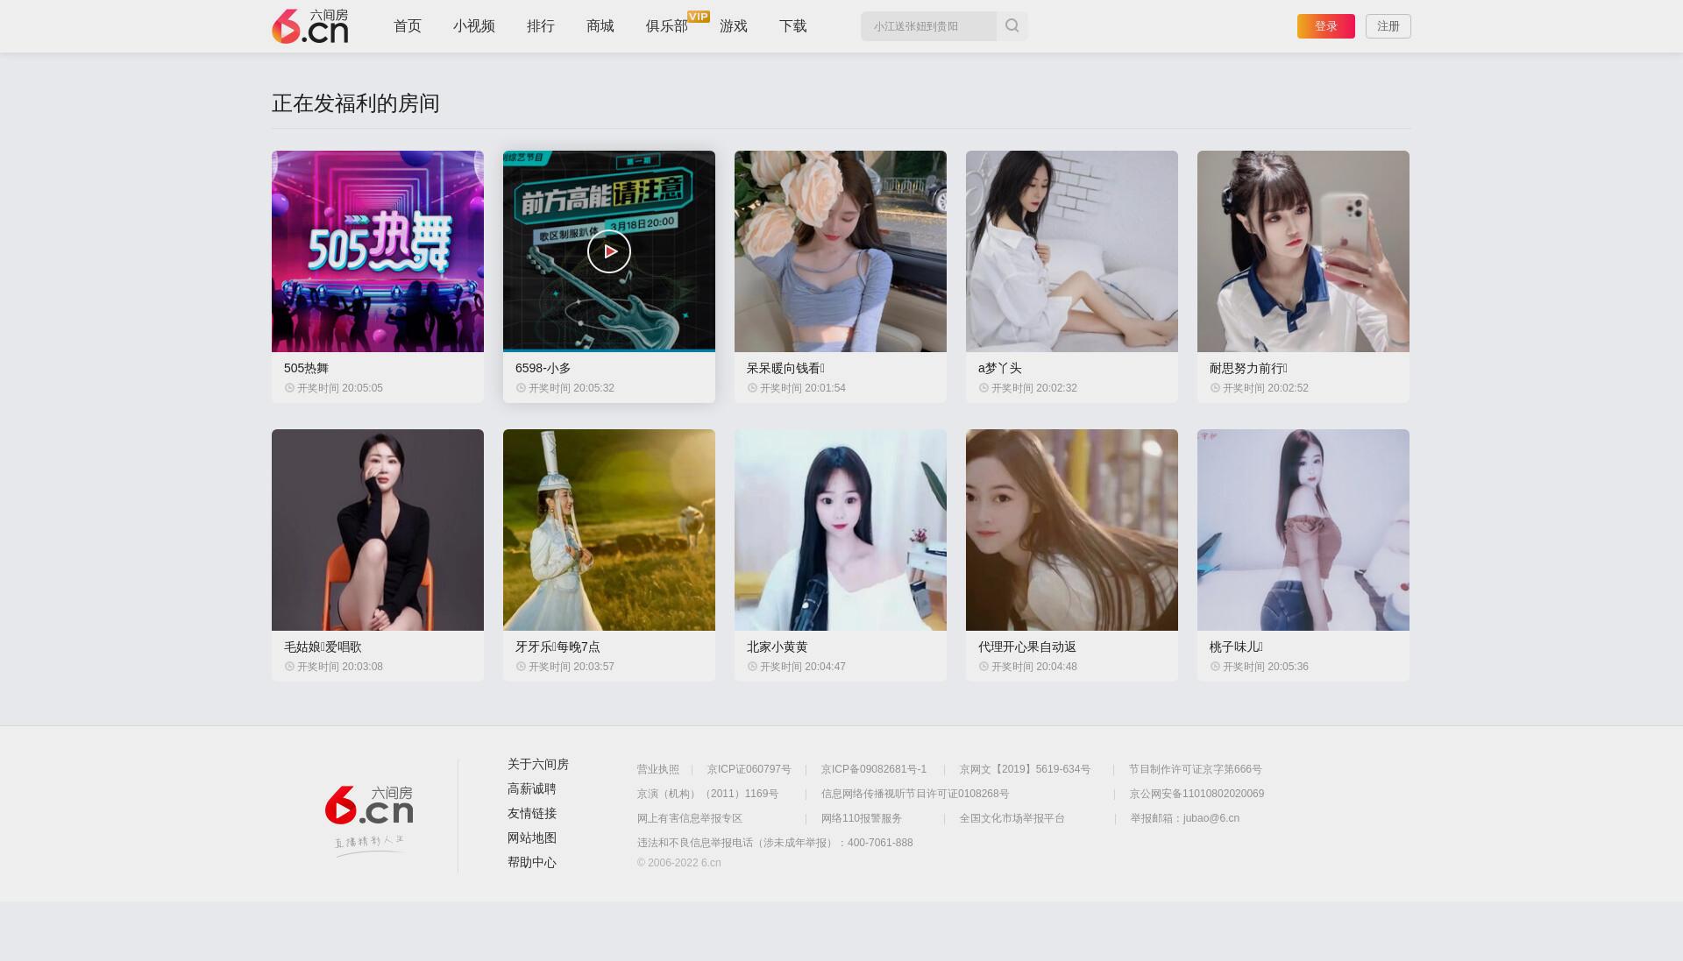1683x961 pixels.
Task: Click clock icon beside 20:05:05
Action: click(289, 388)
